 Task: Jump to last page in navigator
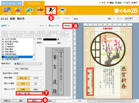tap(134, 101)
